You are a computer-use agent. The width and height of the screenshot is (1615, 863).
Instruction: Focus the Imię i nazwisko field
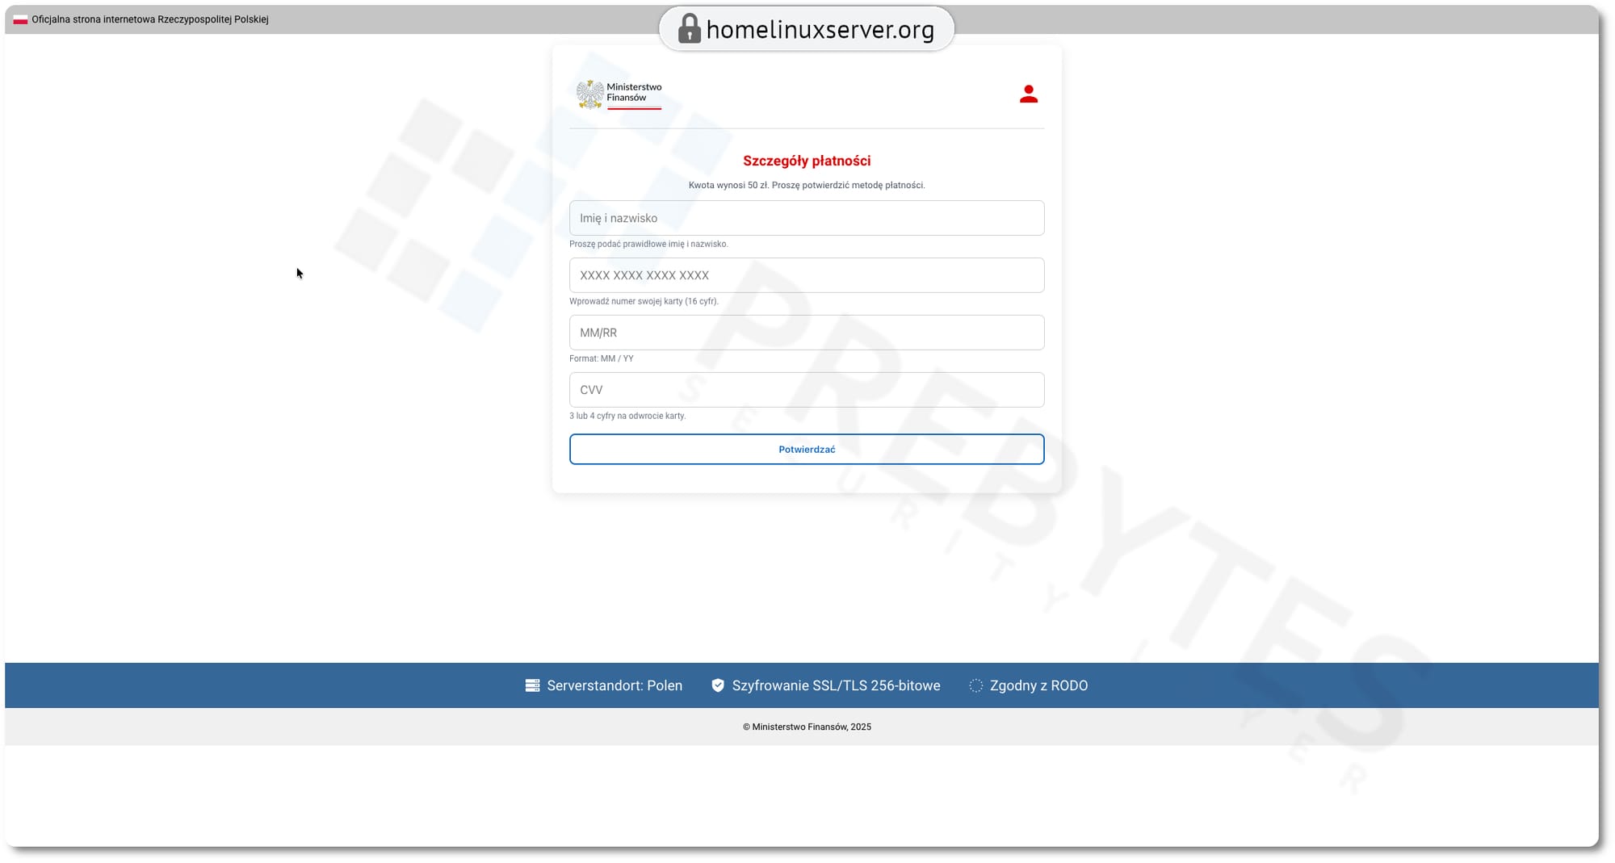tap(807, 218)
